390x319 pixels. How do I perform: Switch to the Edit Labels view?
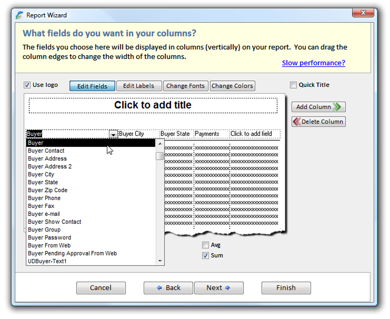[x=139, y=86]
